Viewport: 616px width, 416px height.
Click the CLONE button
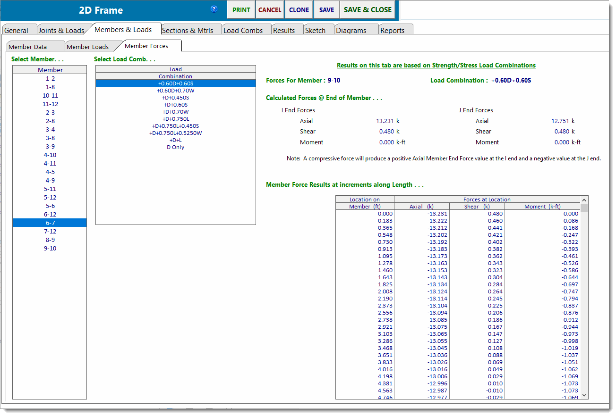(x=299, y=10)
